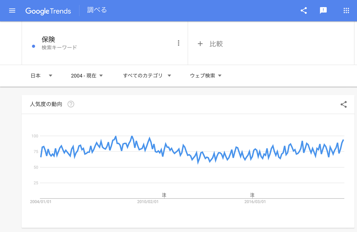Click the 注 note marker near 2010
Image resolution: width=357 pixels, height=232 pixels.
[164, 195]
